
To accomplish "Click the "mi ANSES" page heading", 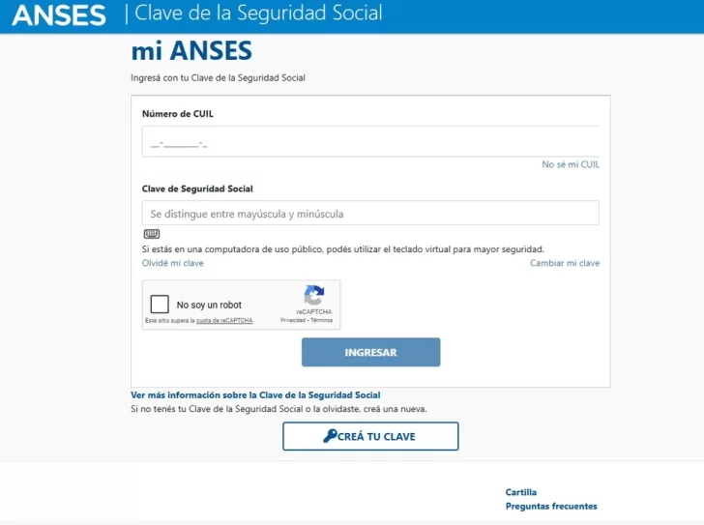I will pos(191,51).
